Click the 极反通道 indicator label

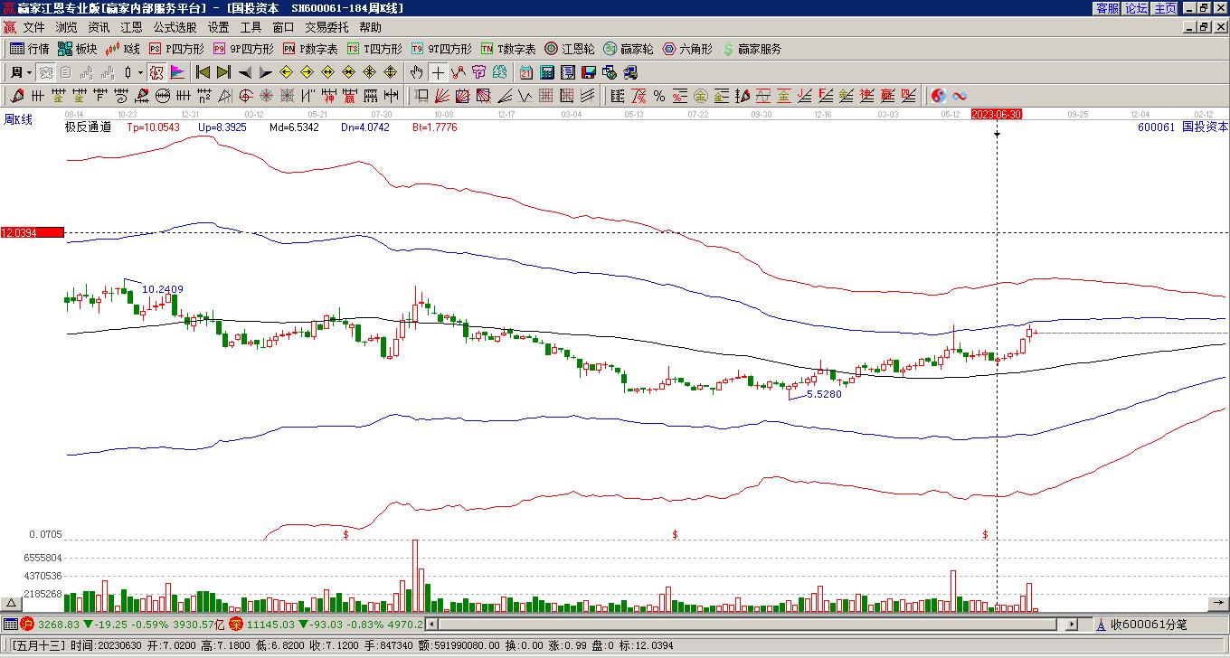tap(88, 127)
